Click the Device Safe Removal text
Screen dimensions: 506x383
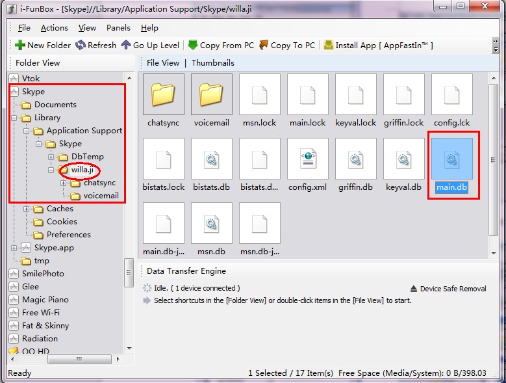(x=453, y=289)
